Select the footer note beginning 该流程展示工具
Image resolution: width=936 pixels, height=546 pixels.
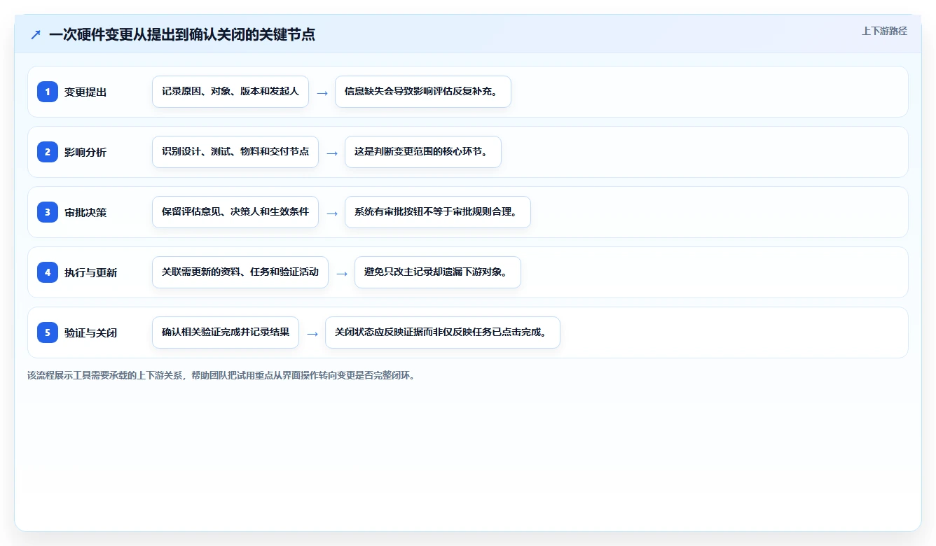[x=221, y=375]
